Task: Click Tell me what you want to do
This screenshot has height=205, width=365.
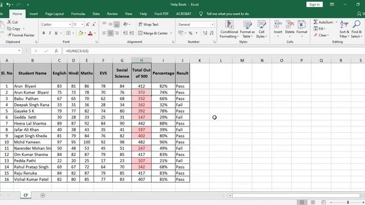Action: pyautogui.click(x=228, y=14)
